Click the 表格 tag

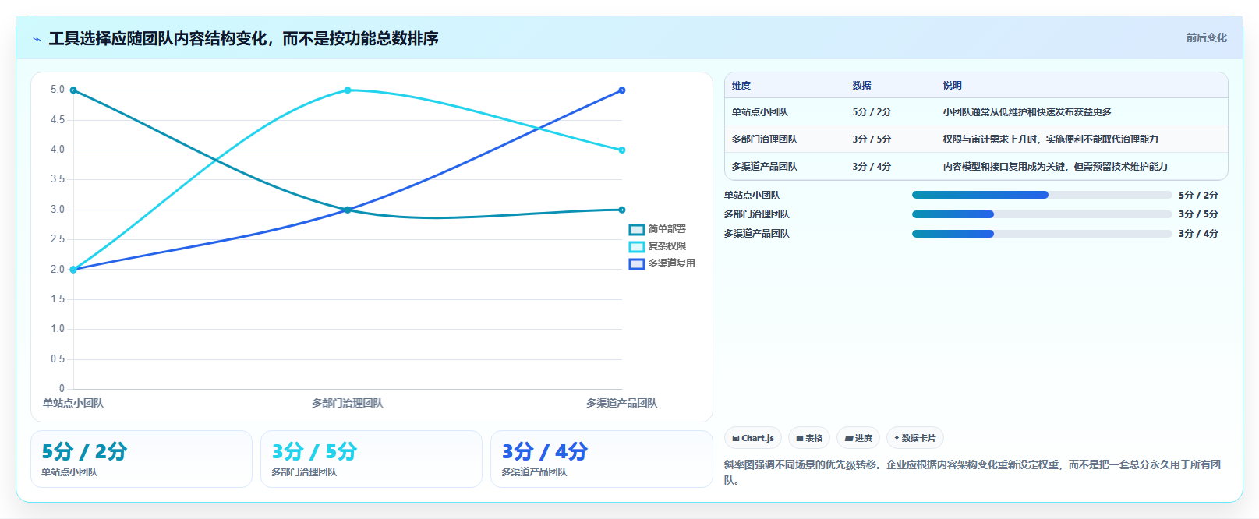pos(809,438)
